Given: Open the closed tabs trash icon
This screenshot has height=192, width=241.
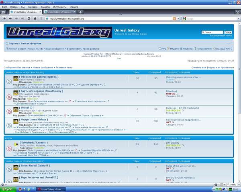Looking at the screenshot, I should (x=238, y=12).
